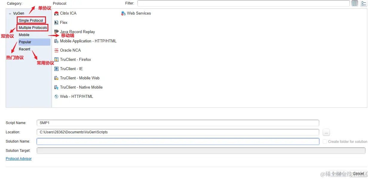Click the Script Name field

[x=178, y=123]
